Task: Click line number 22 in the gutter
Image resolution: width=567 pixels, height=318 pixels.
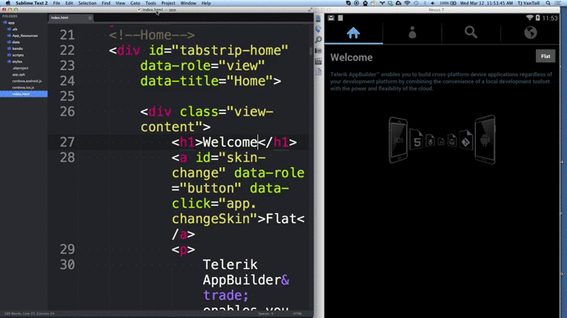Action: [67, 51]
